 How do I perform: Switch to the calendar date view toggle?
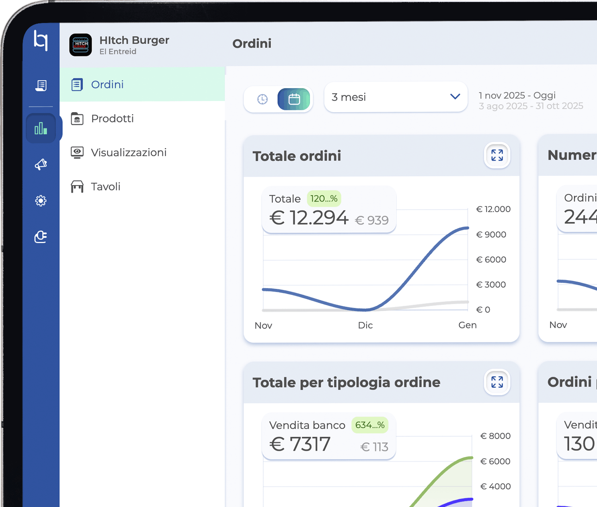(294, 99)
